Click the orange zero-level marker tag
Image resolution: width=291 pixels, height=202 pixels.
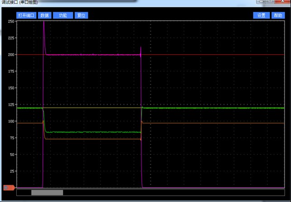click(9, 188)
